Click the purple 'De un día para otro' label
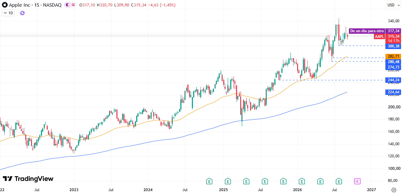 367,31
